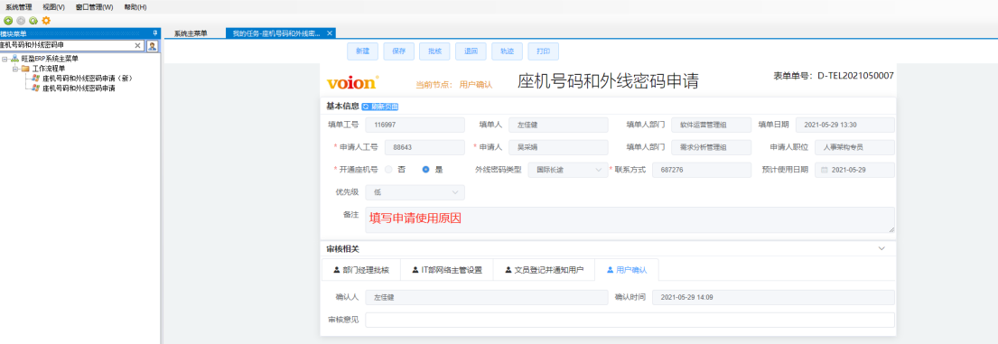Click the 当前节点 用户确认 status text

(x=453, y=84)
